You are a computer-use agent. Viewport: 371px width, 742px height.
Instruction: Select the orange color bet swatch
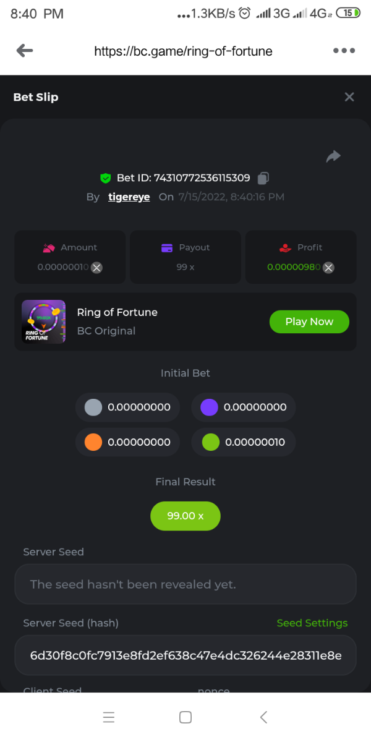pyautogui.click(x=93, y=442)
